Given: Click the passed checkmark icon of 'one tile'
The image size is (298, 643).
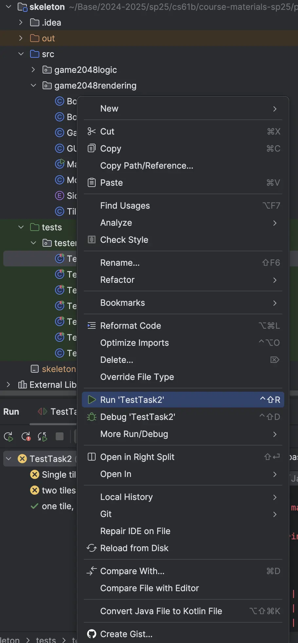Looking at the screenshot, I should click(34, 506).
